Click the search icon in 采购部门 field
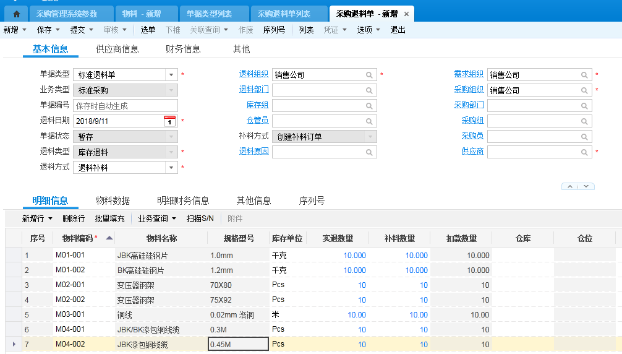This screenshot has width=622, height=354. (584, 106)
